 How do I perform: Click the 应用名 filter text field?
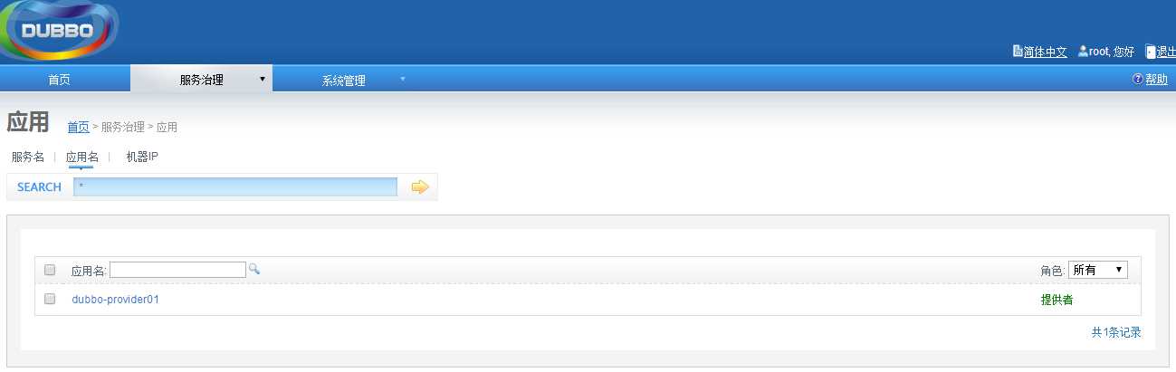(177, 270)
